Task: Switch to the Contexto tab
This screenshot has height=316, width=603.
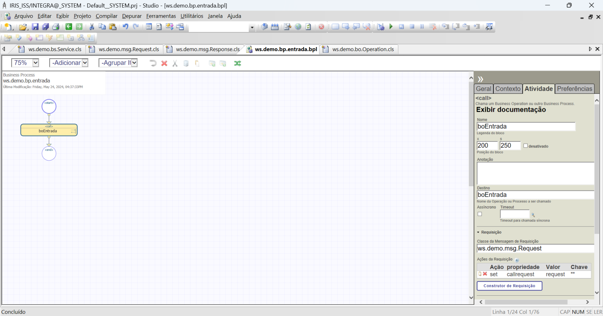Action: [x=508, y=89]
